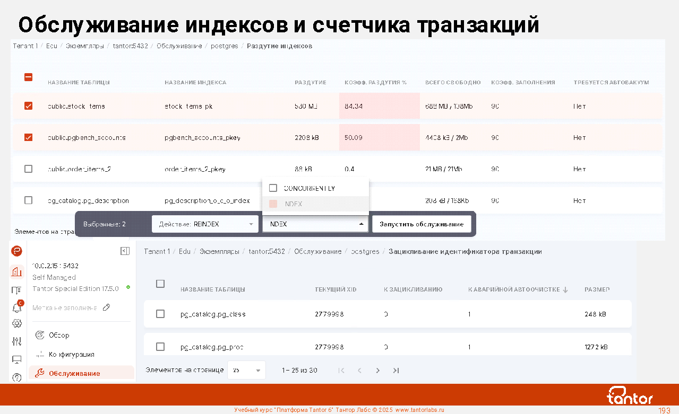The height and width of the screenshot is (414, 679).
Task: Check the pg_catalog.pg_description row checkbox
Action: point(29,200)
